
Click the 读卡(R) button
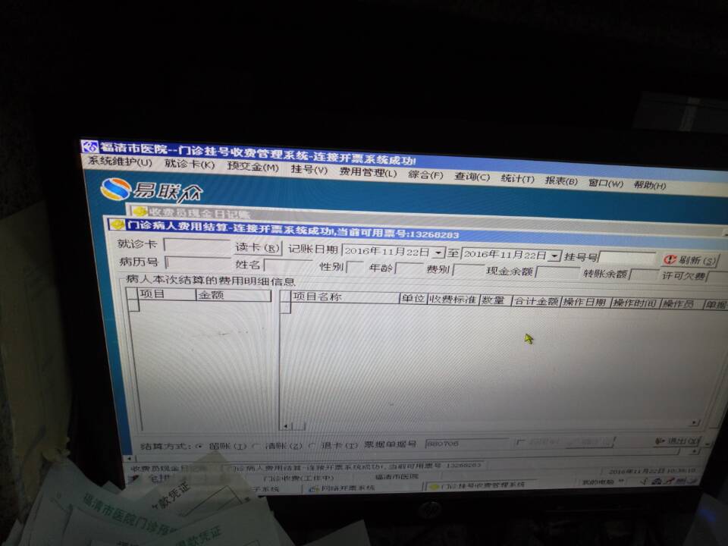257,247
